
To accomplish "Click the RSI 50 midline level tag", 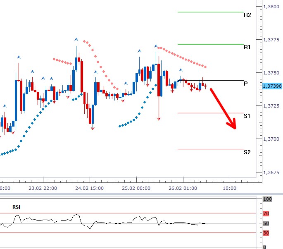I will [266, 223].
